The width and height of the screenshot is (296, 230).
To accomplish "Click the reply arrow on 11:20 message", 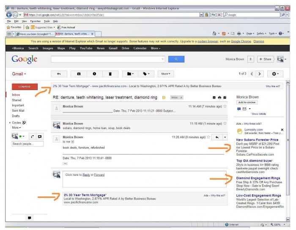I will coord(217,137).
